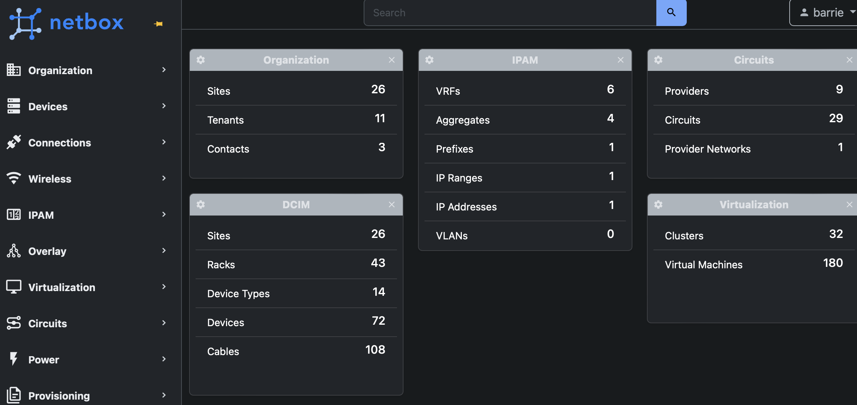Remove the Organization dashboard widget

click(x=392, y=60)
